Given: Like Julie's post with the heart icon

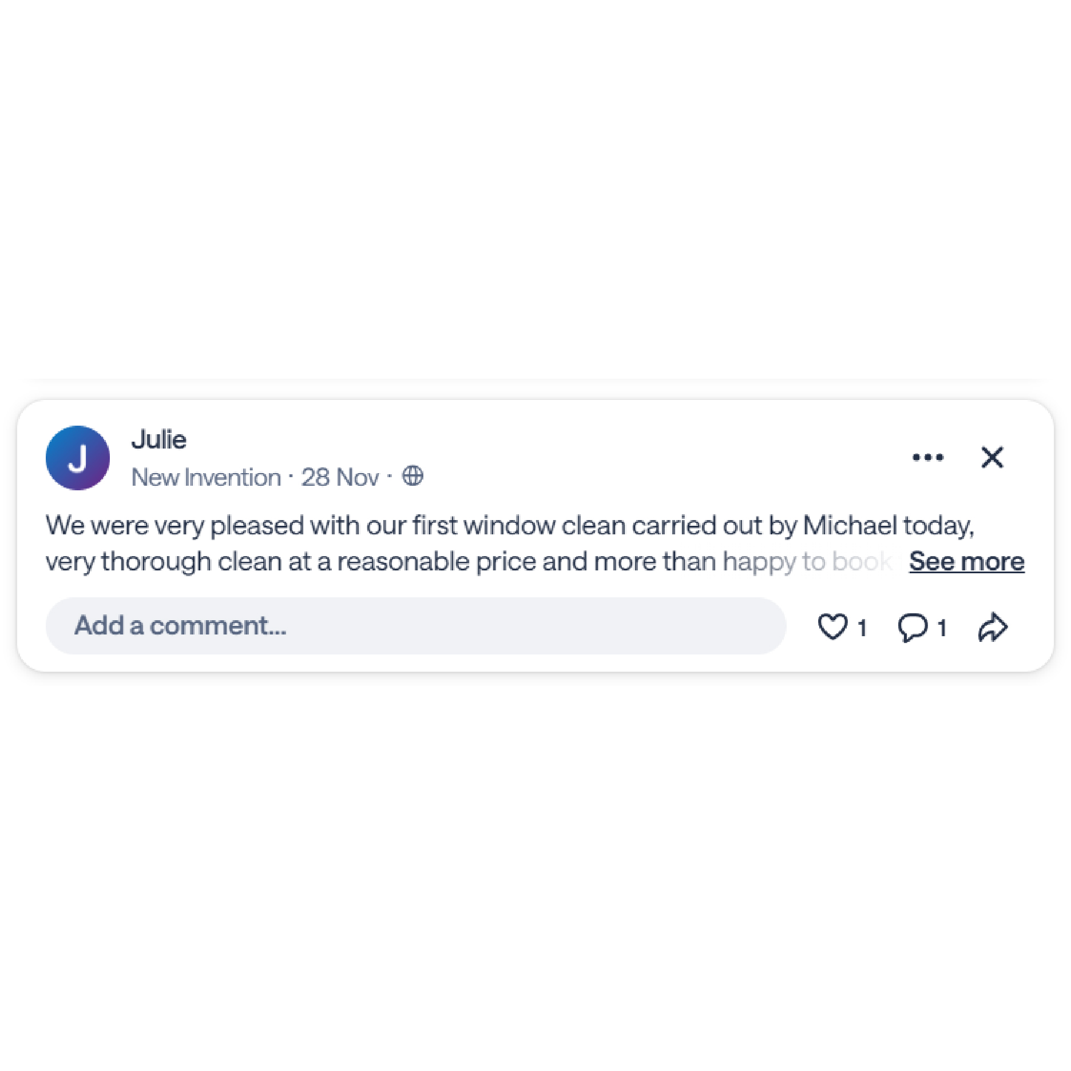Looking at the screenshot, I should [x=832, y=626].
